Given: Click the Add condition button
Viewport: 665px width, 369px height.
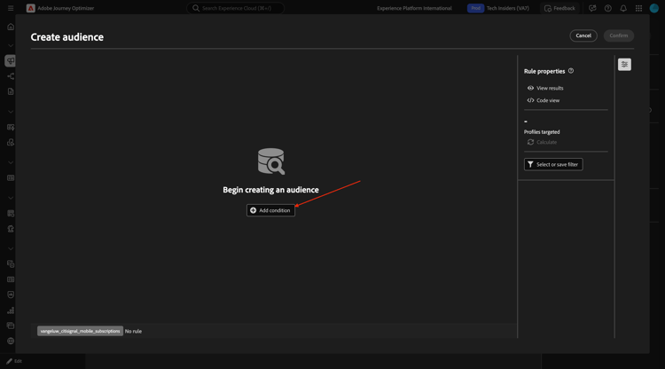Looking at the screenshot, I should click(270, 210).
